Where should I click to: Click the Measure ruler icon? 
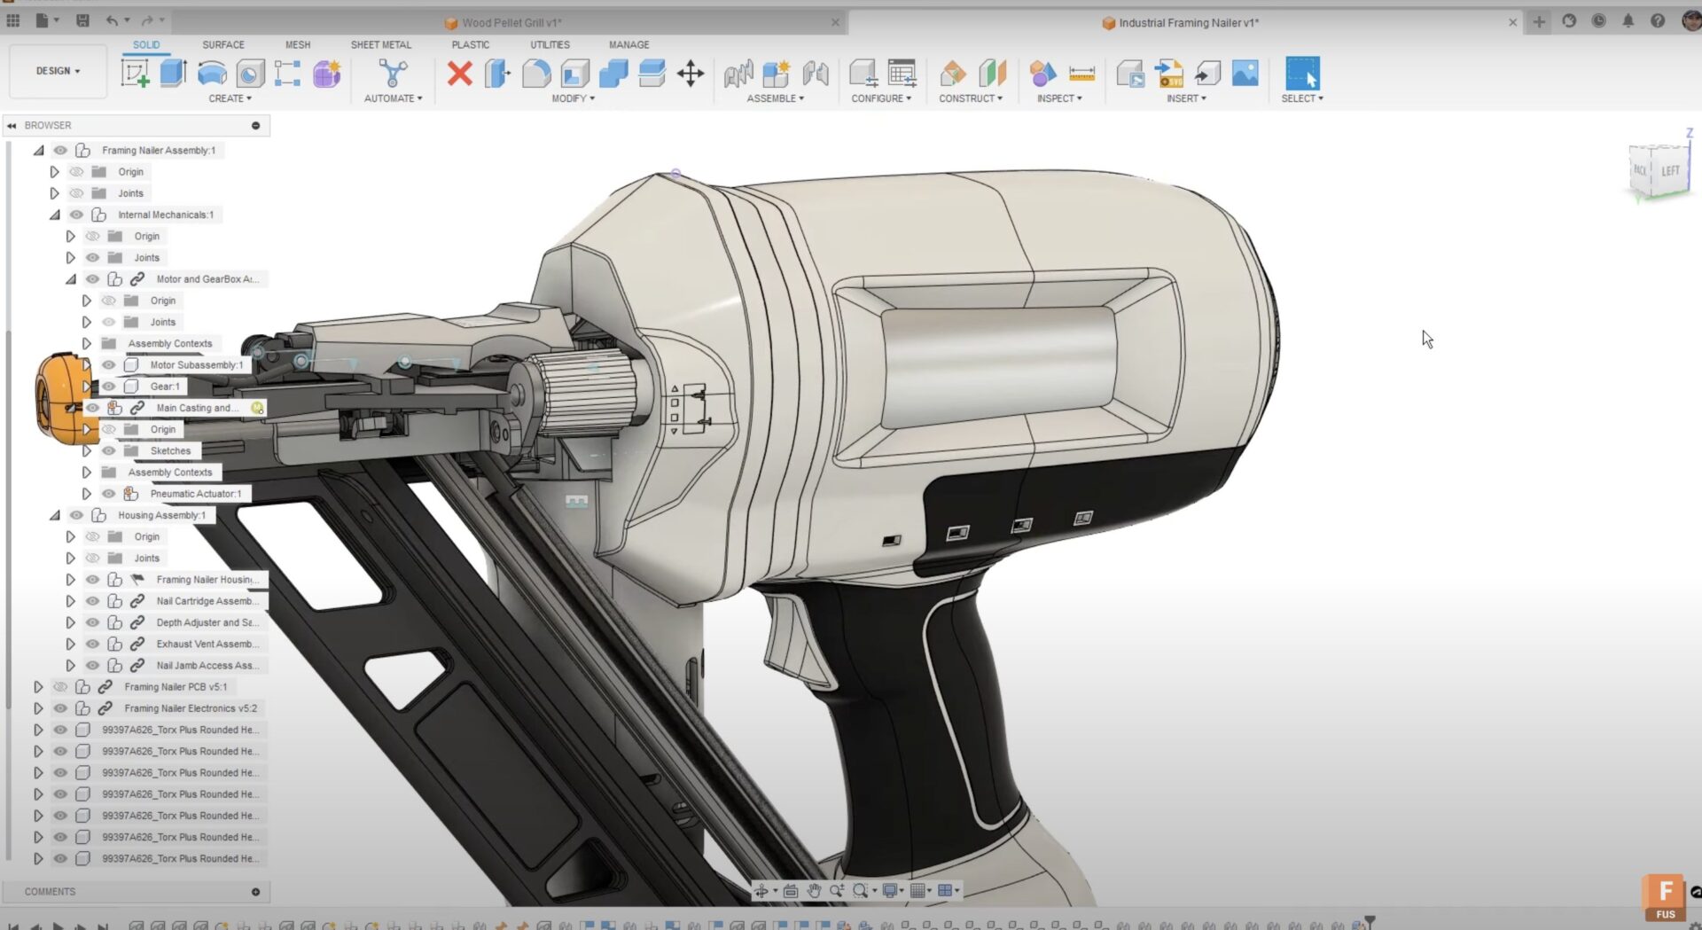pos(1081,74)
